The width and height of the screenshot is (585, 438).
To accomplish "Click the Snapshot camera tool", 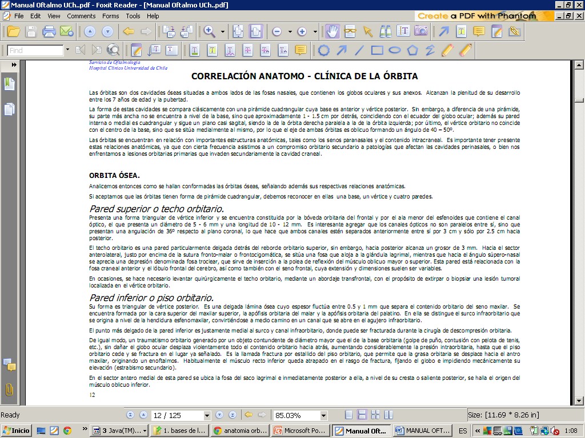I will (421, 32).
